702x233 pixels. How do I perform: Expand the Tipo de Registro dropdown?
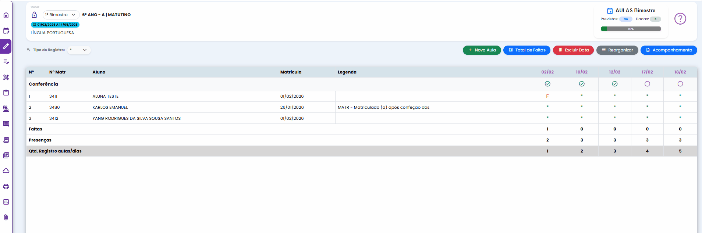coord(79,50)
